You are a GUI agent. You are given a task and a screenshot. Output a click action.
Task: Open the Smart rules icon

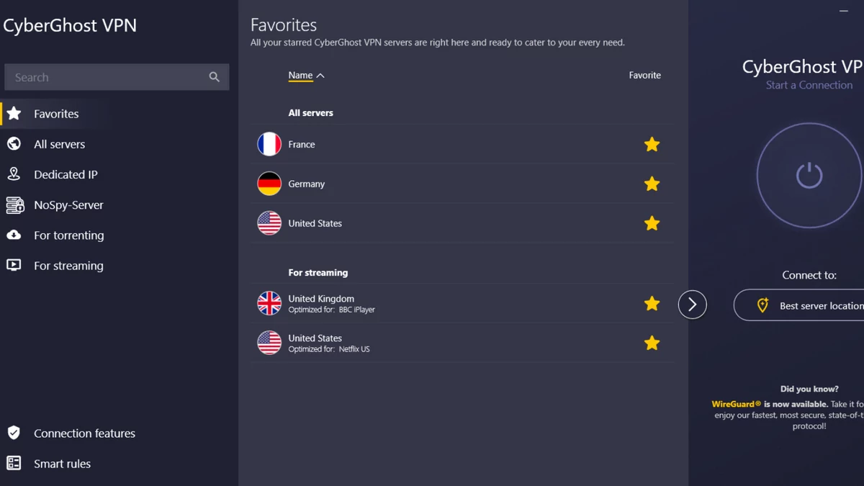tap(14, 463)
